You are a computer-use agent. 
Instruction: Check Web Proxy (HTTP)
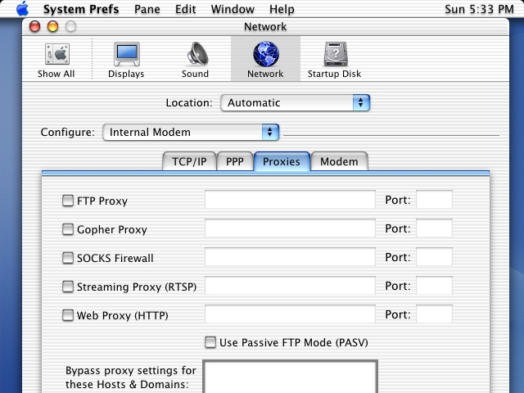click(x=68, y=315)
